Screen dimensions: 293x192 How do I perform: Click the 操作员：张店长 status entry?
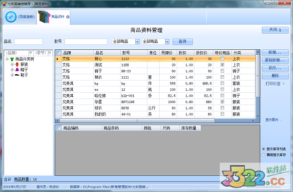[x=48, y=187]
